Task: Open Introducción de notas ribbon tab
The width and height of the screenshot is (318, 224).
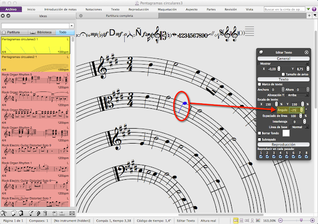Action: tap(61, 9)
